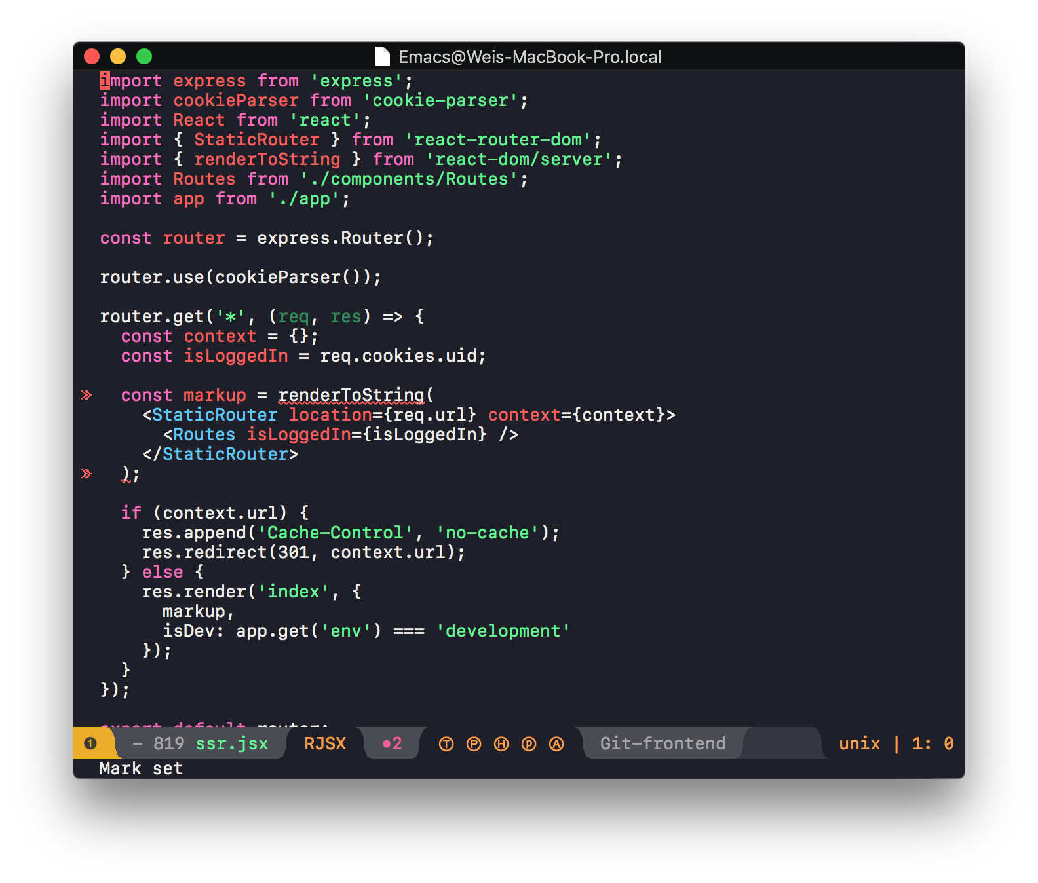Click the './components/Routes' import path string

(409, 179)
